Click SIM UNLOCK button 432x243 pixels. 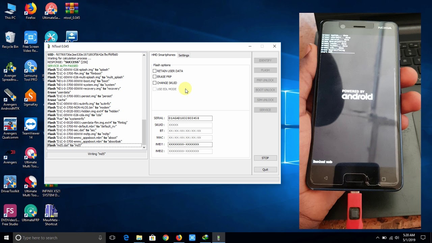click(x=265, y=100)
